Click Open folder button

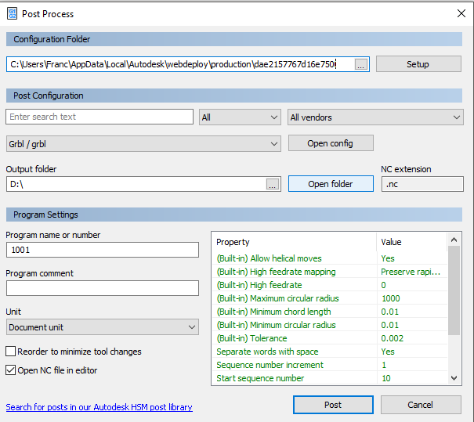[331, 184]
